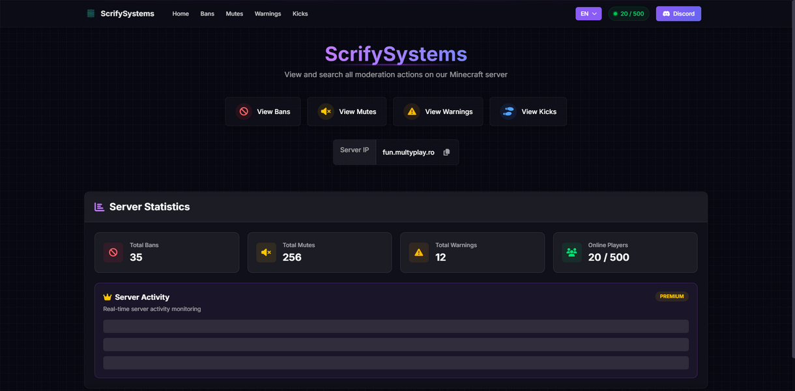Click the Total Warnings triangle icon

point(418,252)
